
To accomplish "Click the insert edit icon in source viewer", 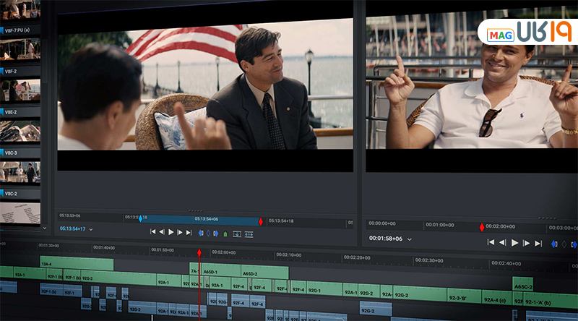I will pos(237,234).
